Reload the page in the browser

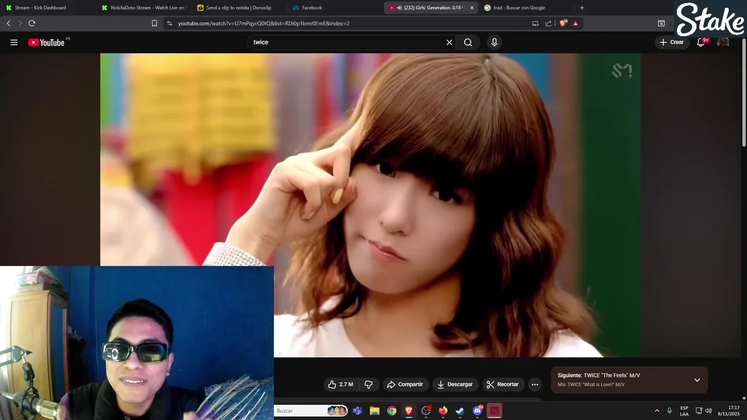[32, 23]
